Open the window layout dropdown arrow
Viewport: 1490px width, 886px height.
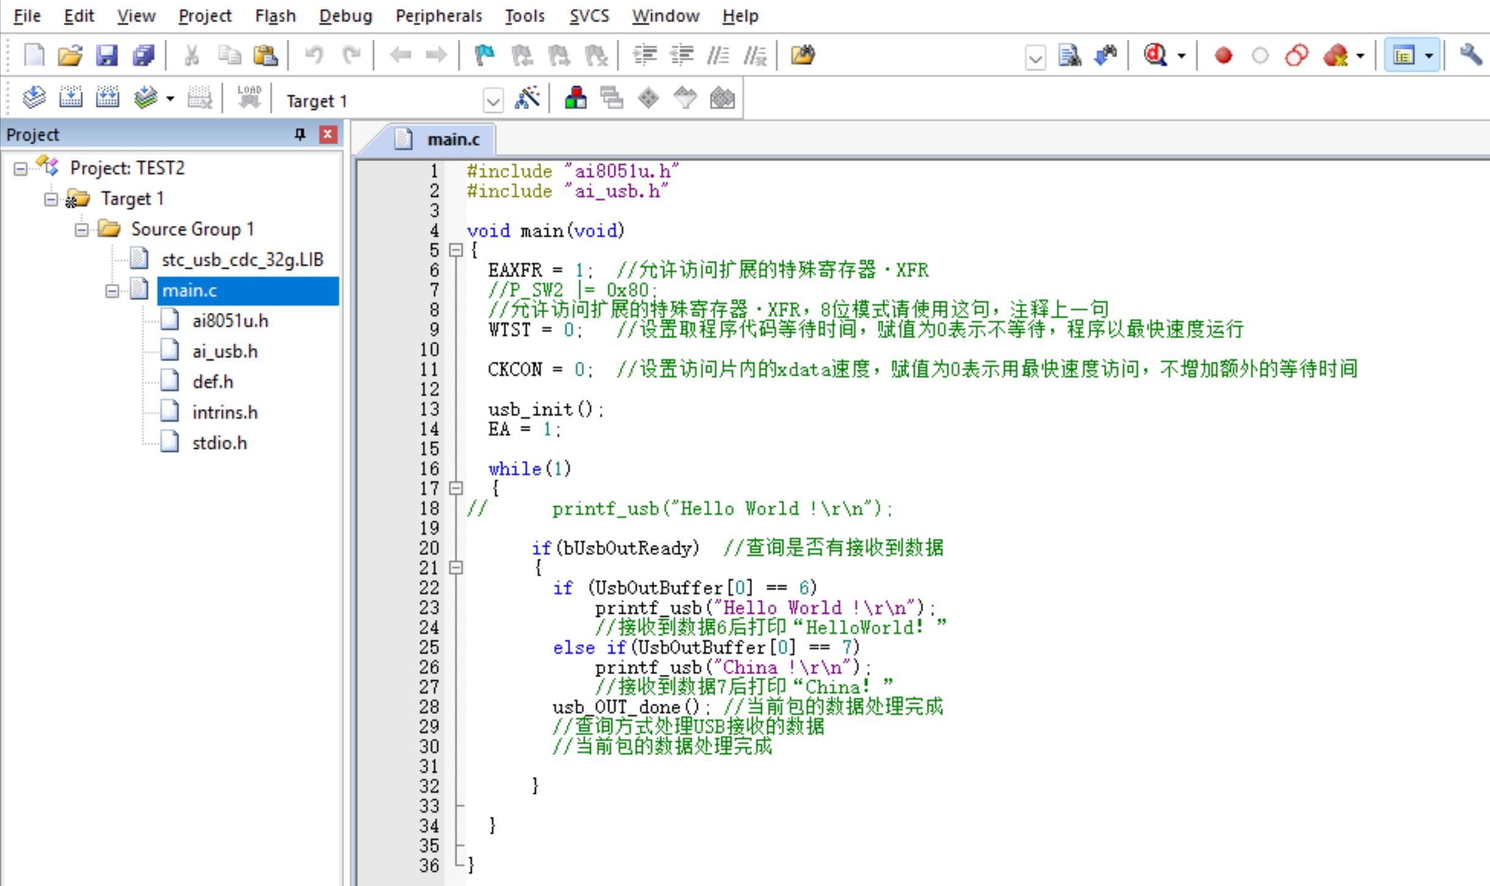[x=1429, y=56]
